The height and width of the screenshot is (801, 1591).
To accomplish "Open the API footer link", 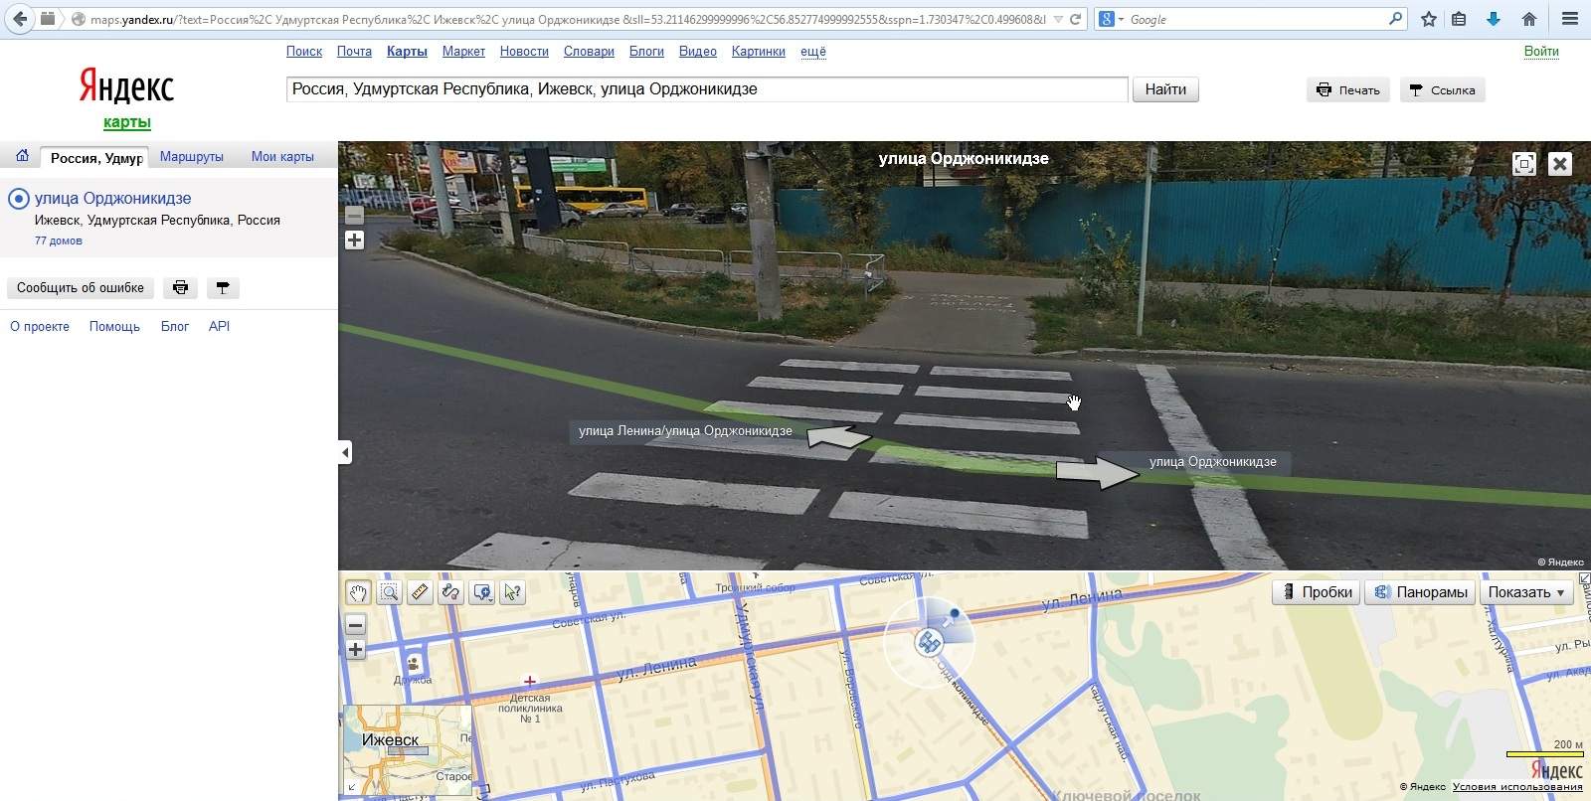I will click(219, 326).
